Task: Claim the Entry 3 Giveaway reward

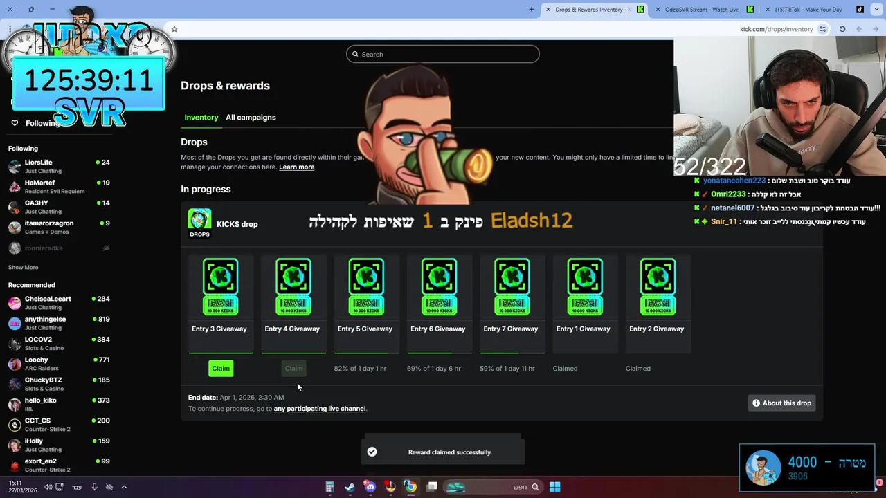Action: tap(221, 369)
